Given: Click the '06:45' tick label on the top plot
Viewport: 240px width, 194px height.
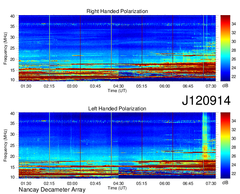Looking at the screenshot, I should pyautogui.click(x=188, y=86).
